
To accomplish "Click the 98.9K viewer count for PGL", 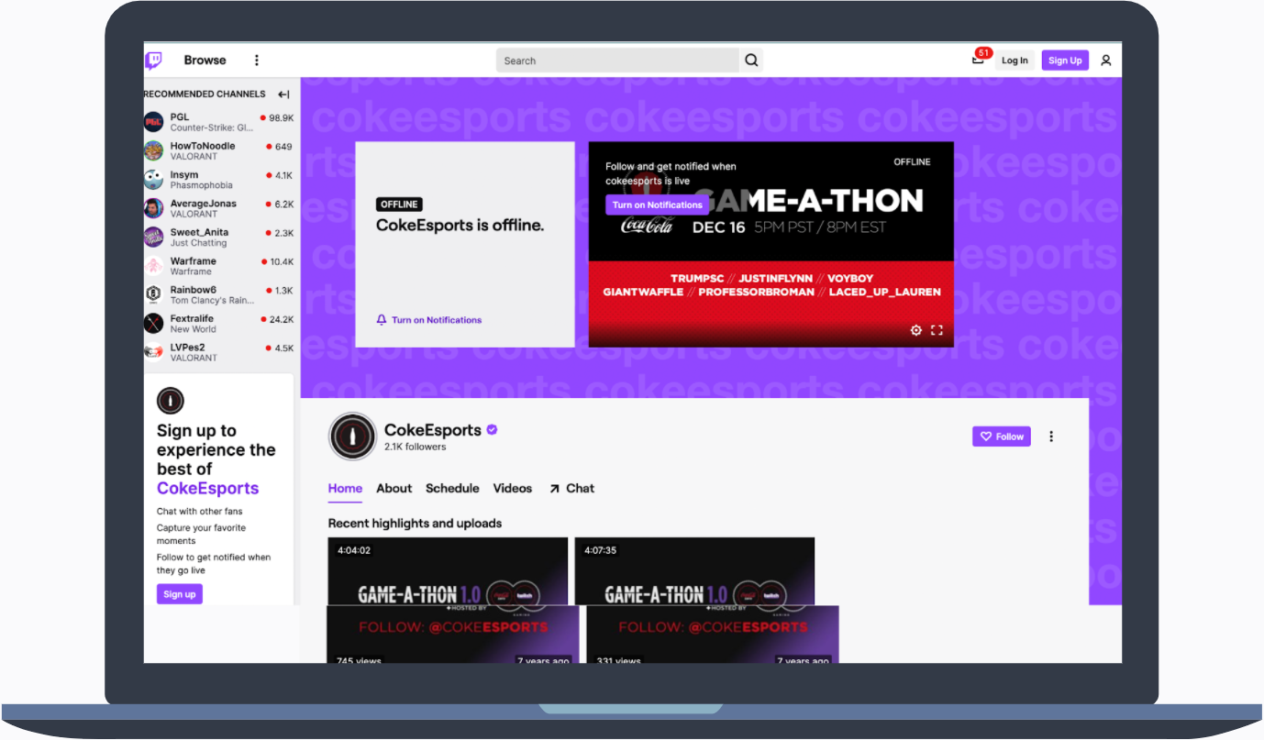I will click(281, 118).
